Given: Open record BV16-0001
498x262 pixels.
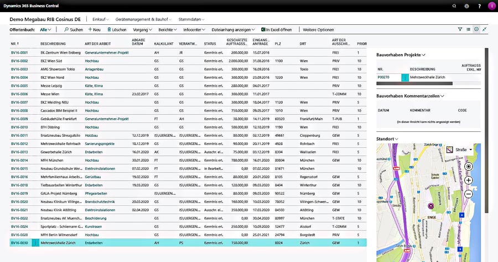Looking at the screenshot, I should 19,52.
